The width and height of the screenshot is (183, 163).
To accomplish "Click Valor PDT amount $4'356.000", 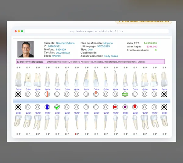I will (x=150, y=43).
